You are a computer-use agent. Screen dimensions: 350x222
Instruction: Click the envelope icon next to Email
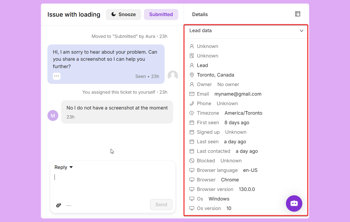[x=192, y=94]
